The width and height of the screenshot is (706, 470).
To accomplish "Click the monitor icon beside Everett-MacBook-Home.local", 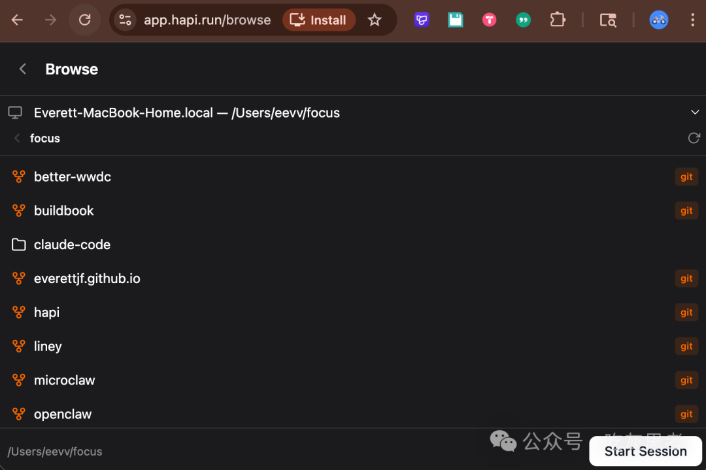I will pos(15,112).
